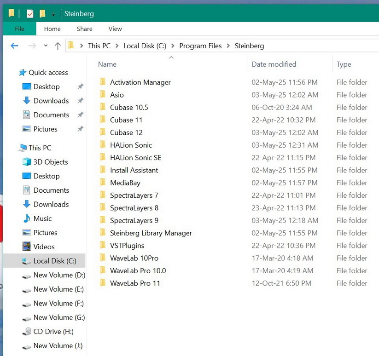The width and height of the screenshot is (379, 356).
Task: Select Quick access in the navigation pane
Action: point(48,72)
